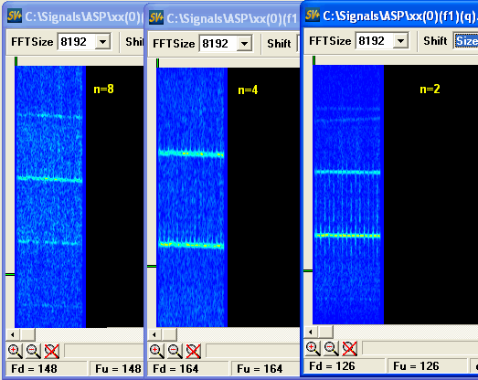This screenshot has width=478, height=380.
Task: Click the FFTSize 8192 value in n=8 window
Action: 77,42
